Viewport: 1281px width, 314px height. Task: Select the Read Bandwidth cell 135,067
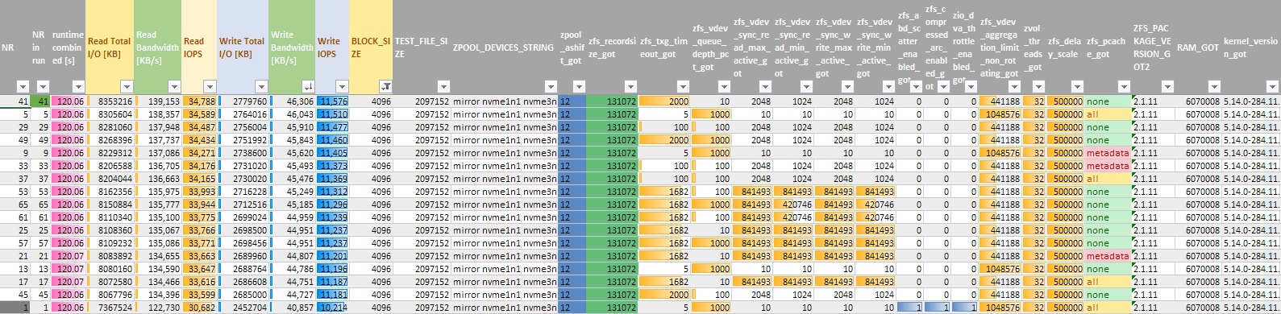[159, 230]
